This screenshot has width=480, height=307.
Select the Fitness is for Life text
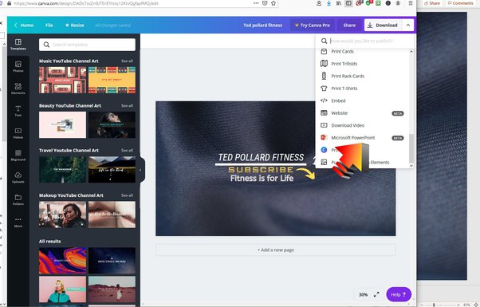262,178
